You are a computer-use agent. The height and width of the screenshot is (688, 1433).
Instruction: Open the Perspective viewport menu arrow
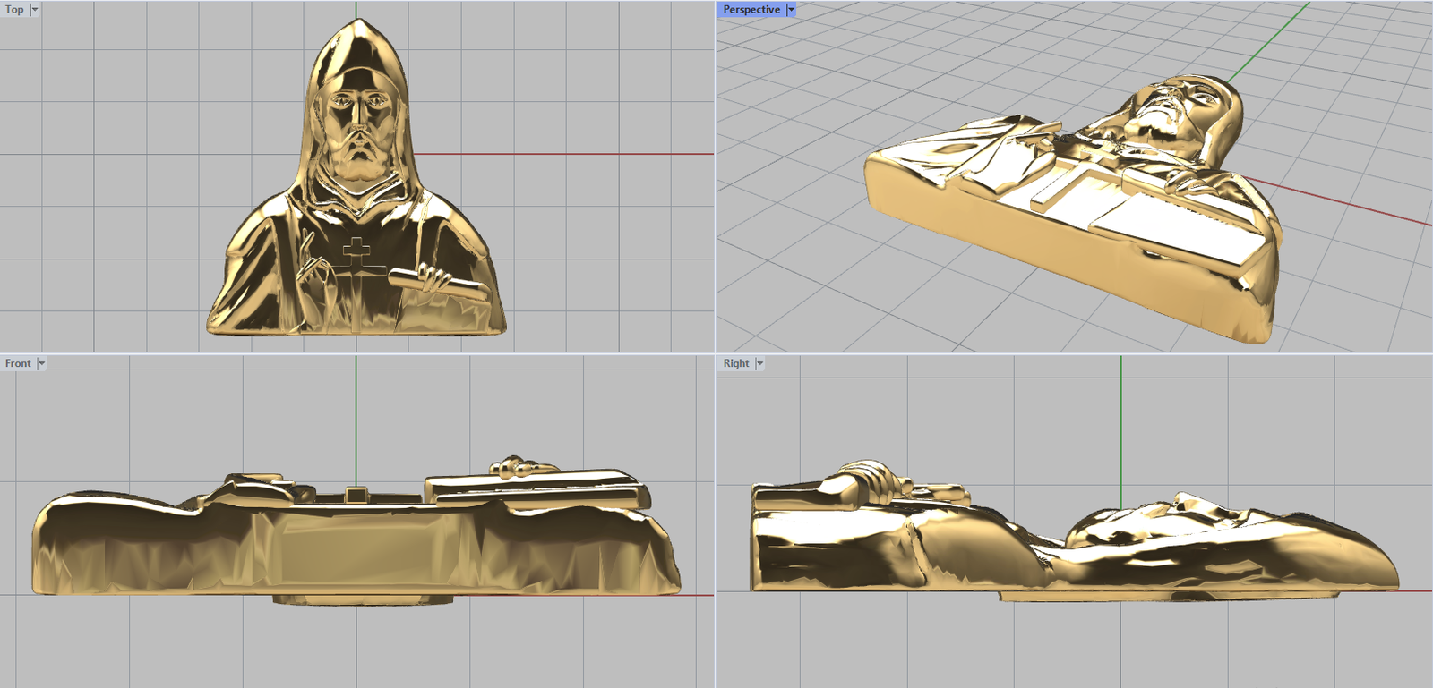coord(791,10)
